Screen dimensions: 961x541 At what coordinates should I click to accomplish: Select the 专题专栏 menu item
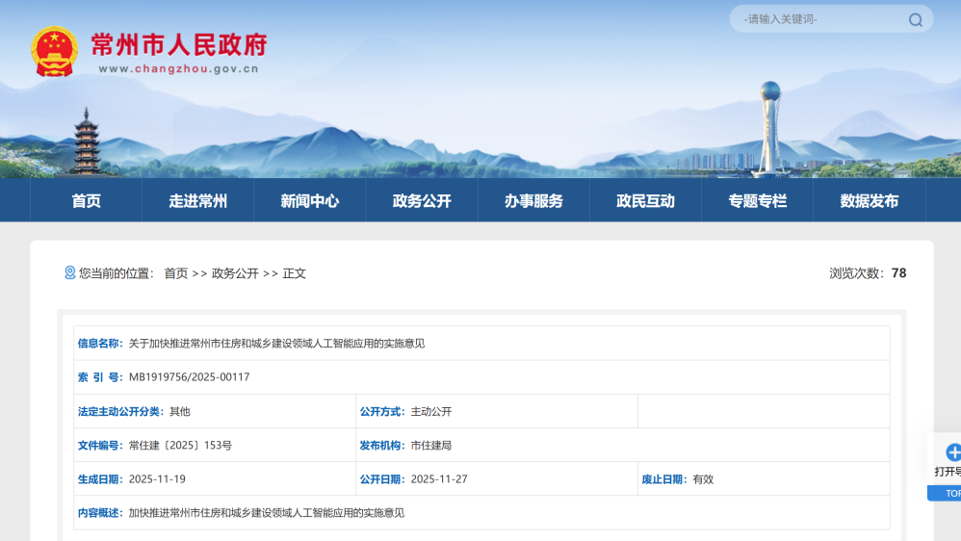pyautogui.click(x=757, y=201)
